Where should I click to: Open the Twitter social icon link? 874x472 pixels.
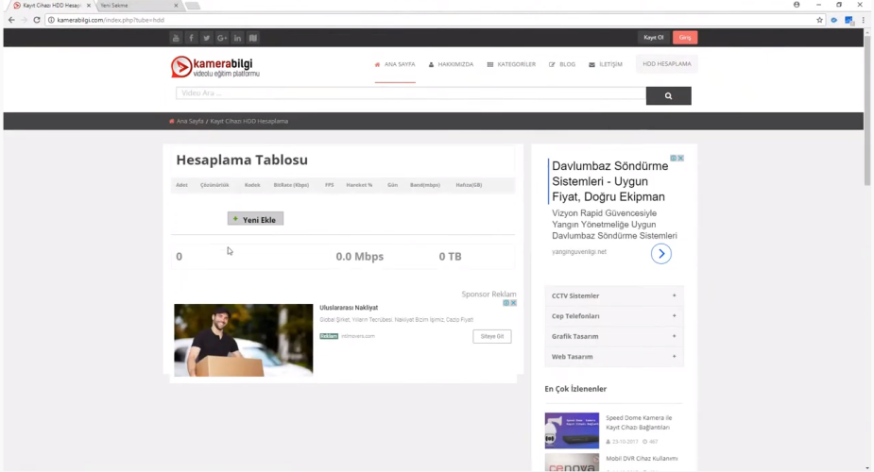pos(207,38)
